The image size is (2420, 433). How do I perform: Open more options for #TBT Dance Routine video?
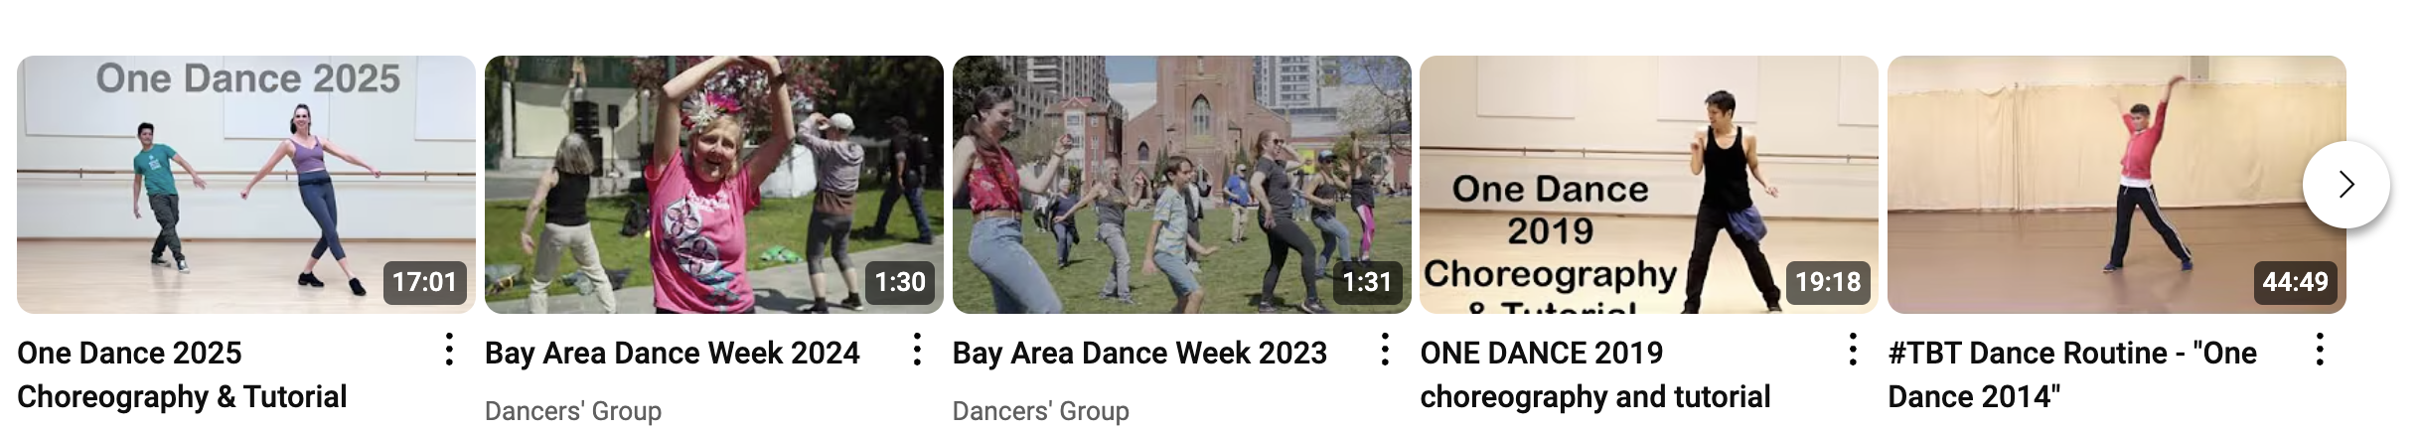(2320, 350)
